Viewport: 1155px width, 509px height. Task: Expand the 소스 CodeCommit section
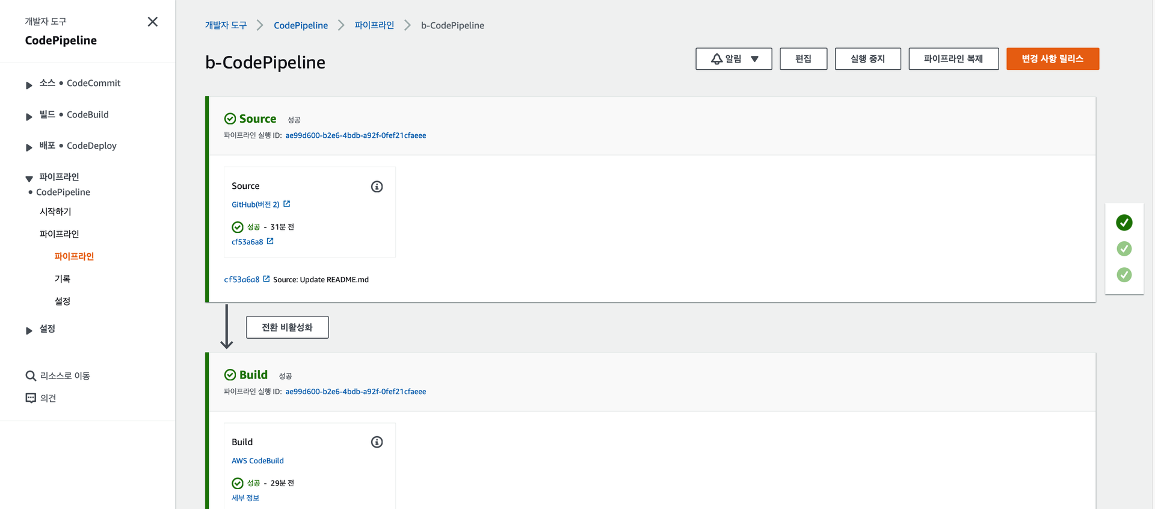pos(29,85)
